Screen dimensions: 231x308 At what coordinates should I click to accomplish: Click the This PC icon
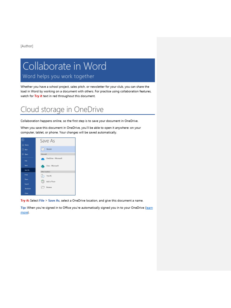pyautogui.click(x=43, y=176)
